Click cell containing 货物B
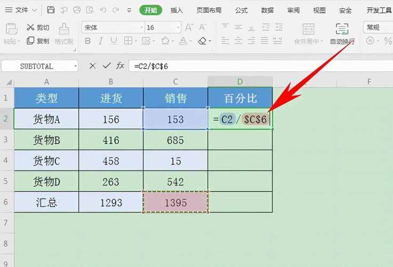This screenshot has height=267, width=393. (46, 140)
